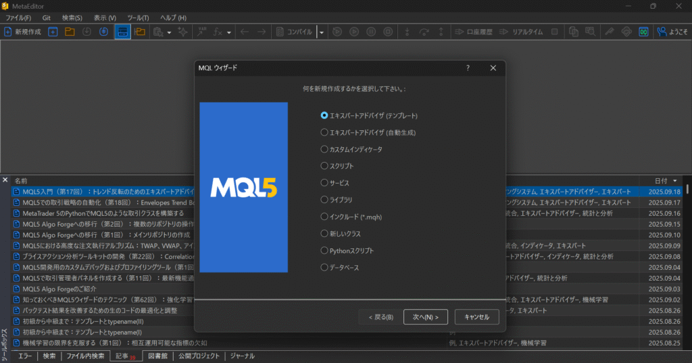The height and width of the screenshot is (363, 692).
Task: Click the リアルタイム profiling toolbar item
Action: (x=521, y=32)
